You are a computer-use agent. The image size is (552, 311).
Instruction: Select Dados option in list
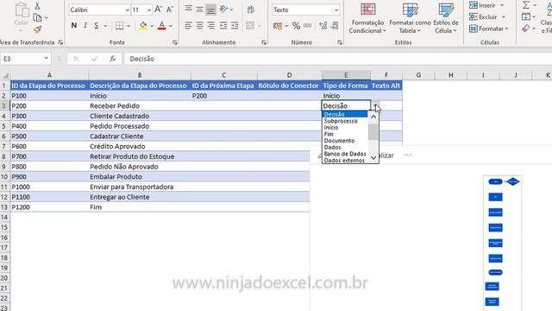[x=332, y=148]
